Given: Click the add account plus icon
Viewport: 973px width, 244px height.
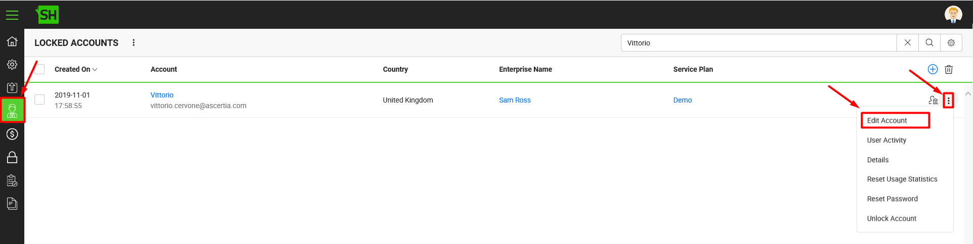Looking at the screenshot, I should [932, 69].
